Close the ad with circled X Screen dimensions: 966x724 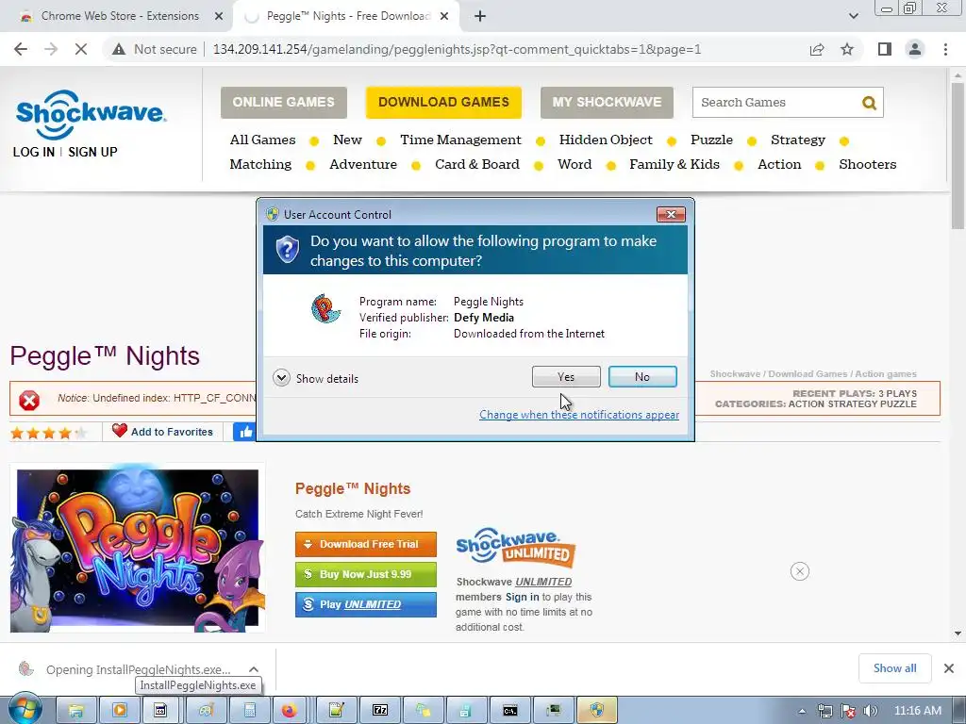point(800,571)
